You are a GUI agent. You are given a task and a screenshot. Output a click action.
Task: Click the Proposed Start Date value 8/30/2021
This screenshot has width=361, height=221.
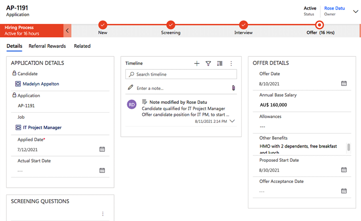(269, 170)
